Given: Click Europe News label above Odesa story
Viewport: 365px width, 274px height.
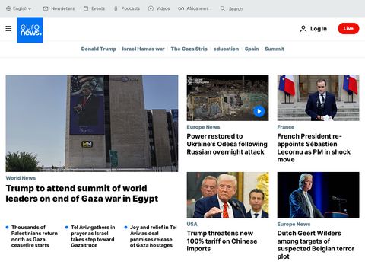Looking at the screenshot, I should click(x=203, y=127).
